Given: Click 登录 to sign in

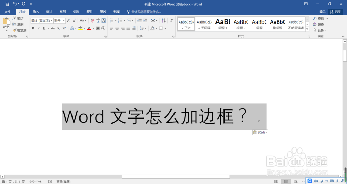Looking at the screenshot, I should point(322,12).
